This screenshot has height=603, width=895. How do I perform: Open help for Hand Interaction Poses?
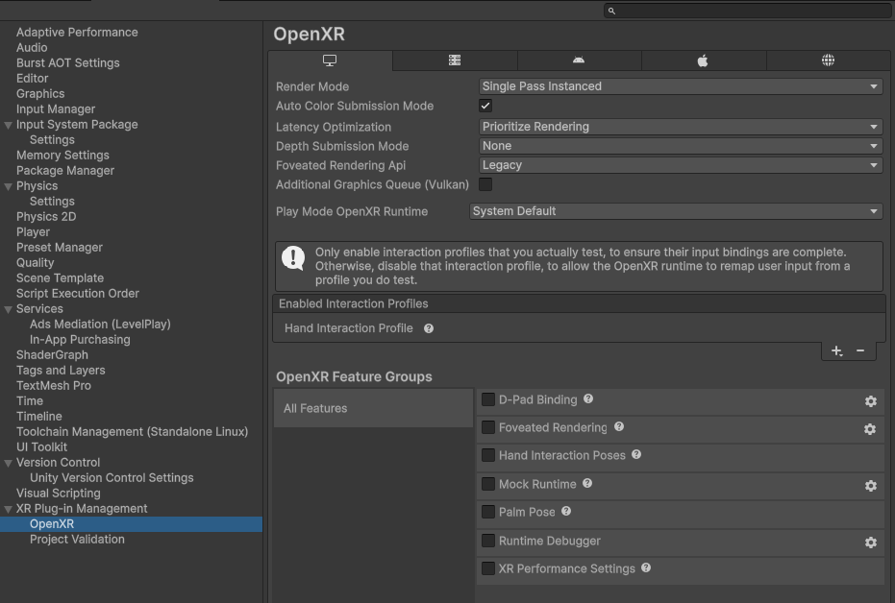(636, 455)
